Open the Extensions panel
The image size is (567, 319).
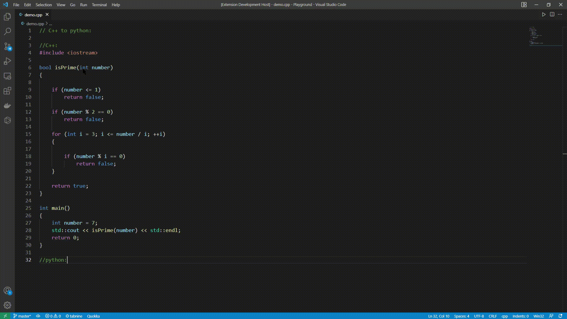pos(7,91)
